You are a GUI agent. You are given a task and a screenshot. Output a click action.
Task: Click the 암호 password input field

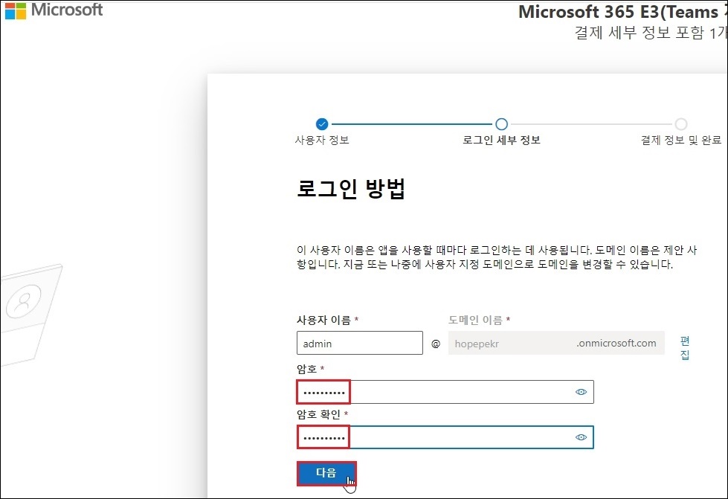click(445, 392)
